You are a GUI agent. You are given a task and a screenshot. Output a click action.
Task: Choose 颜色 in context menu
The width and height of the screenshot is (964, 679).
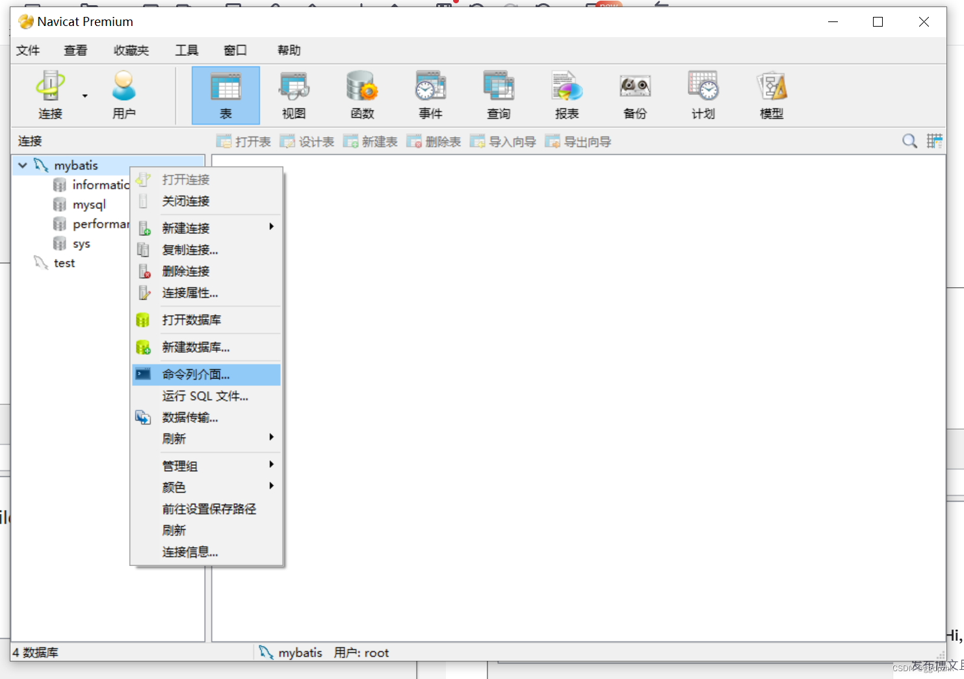207,487
